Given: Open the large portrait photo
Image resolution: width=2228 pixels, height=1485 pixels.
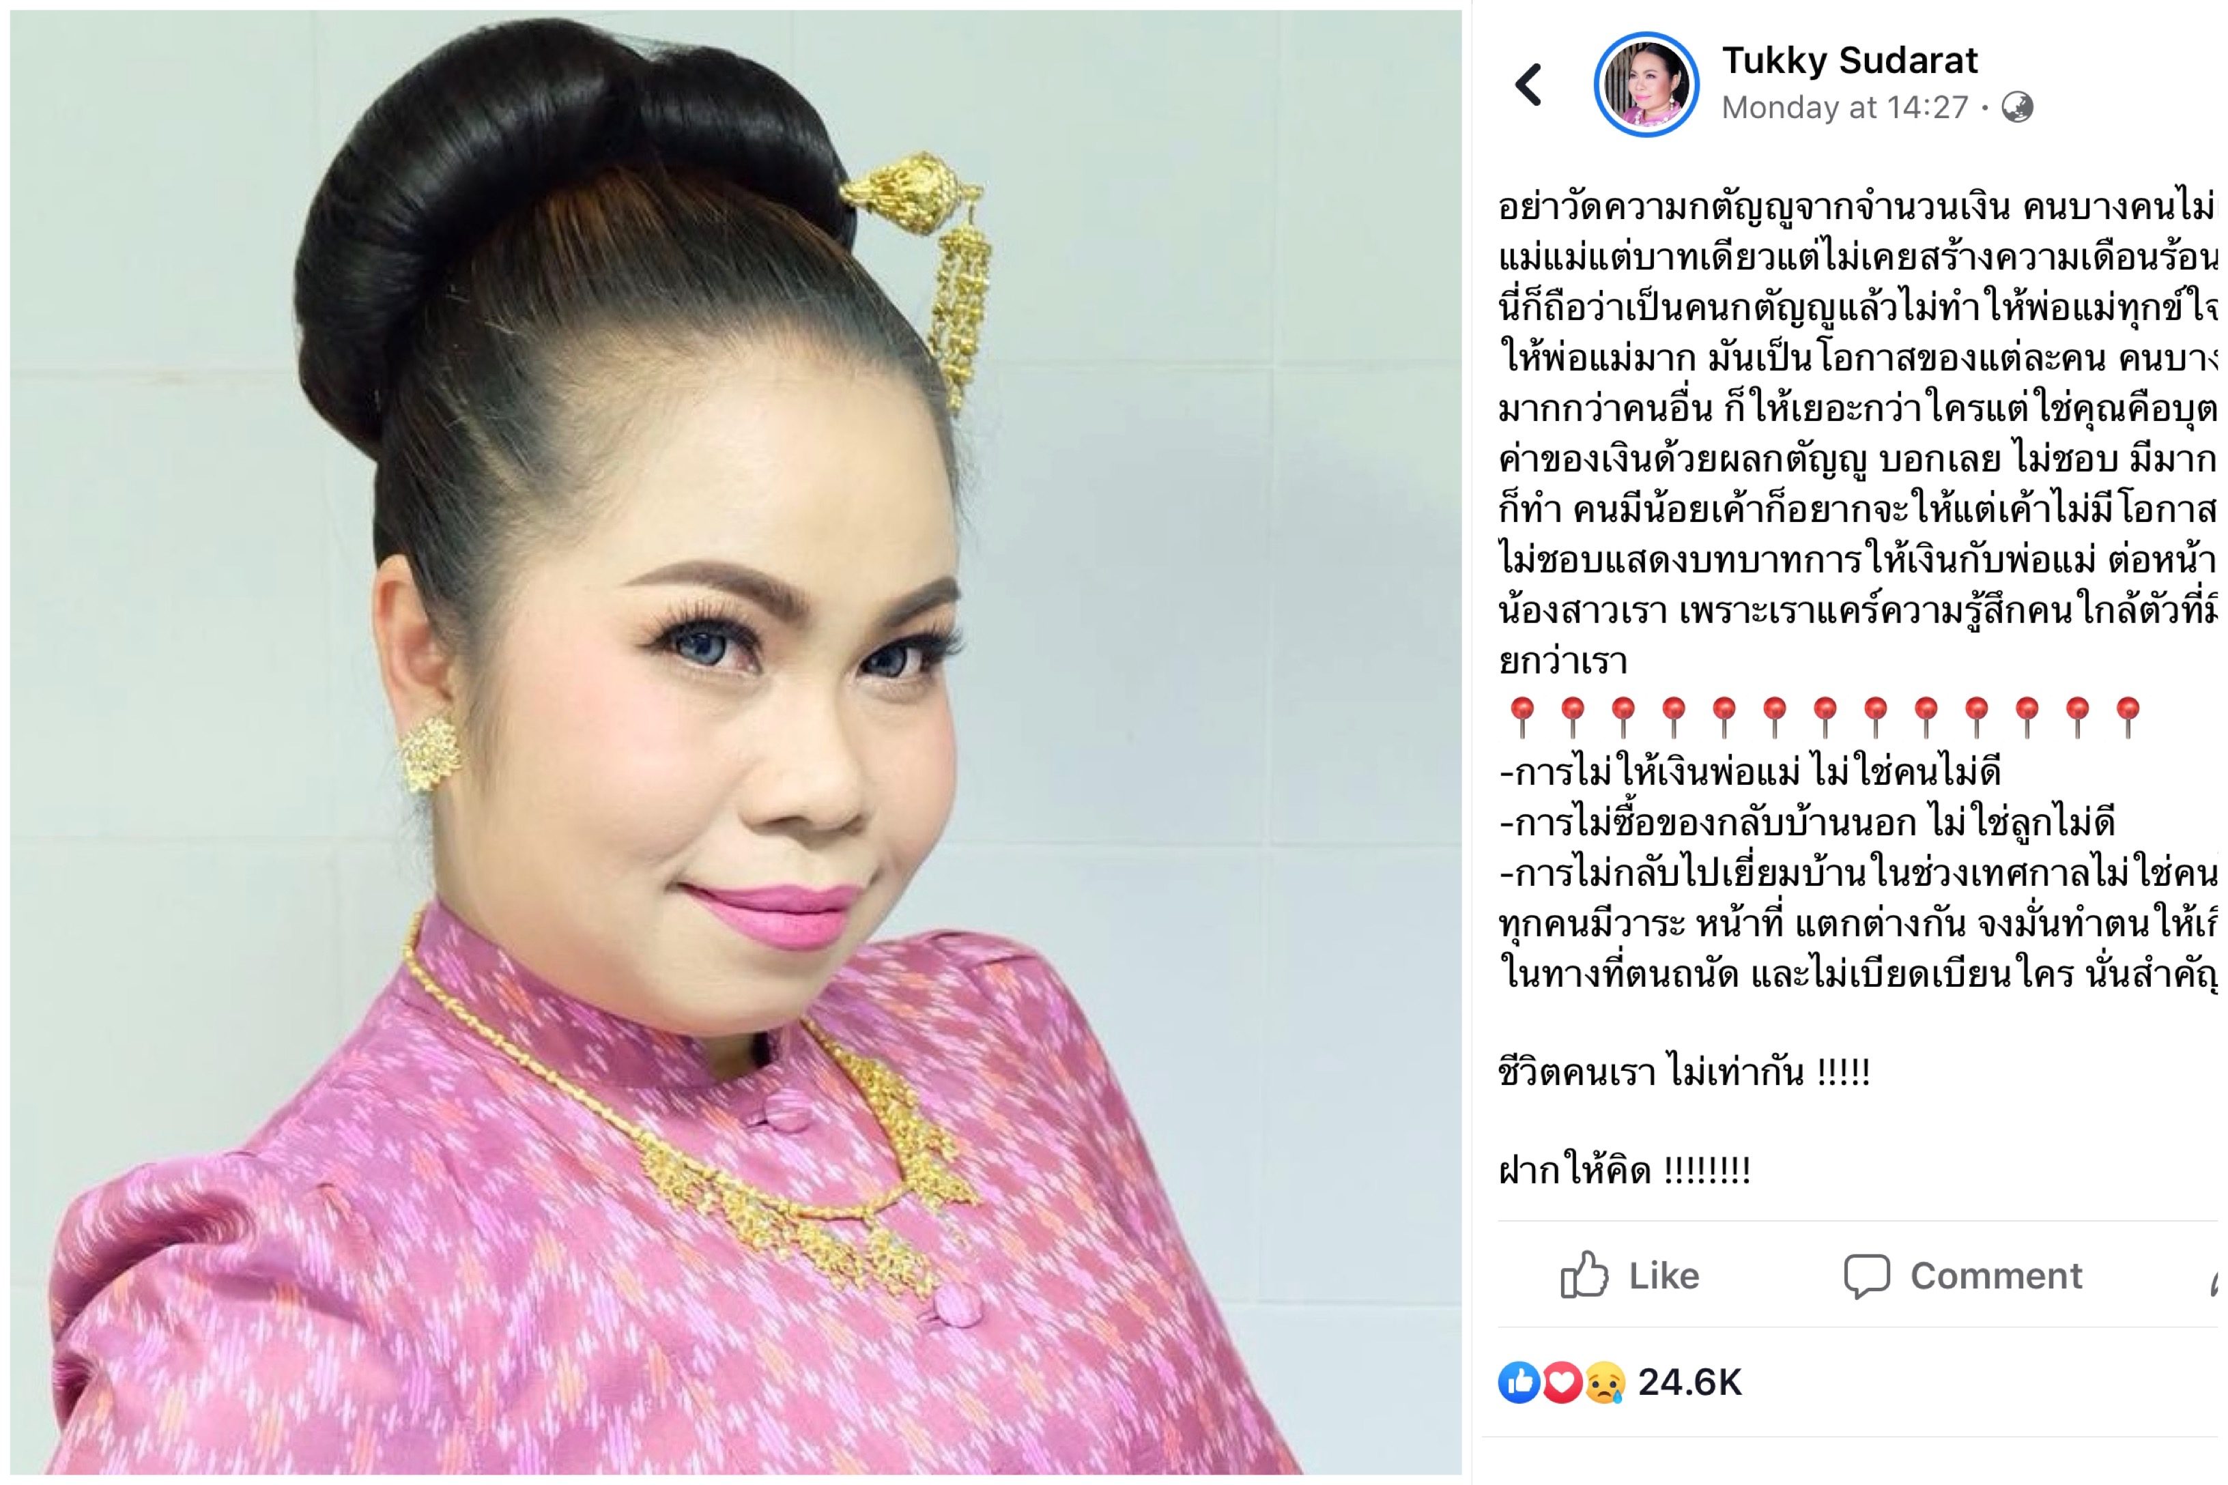Looking at the screenshot, I should [x=736, y=742].
